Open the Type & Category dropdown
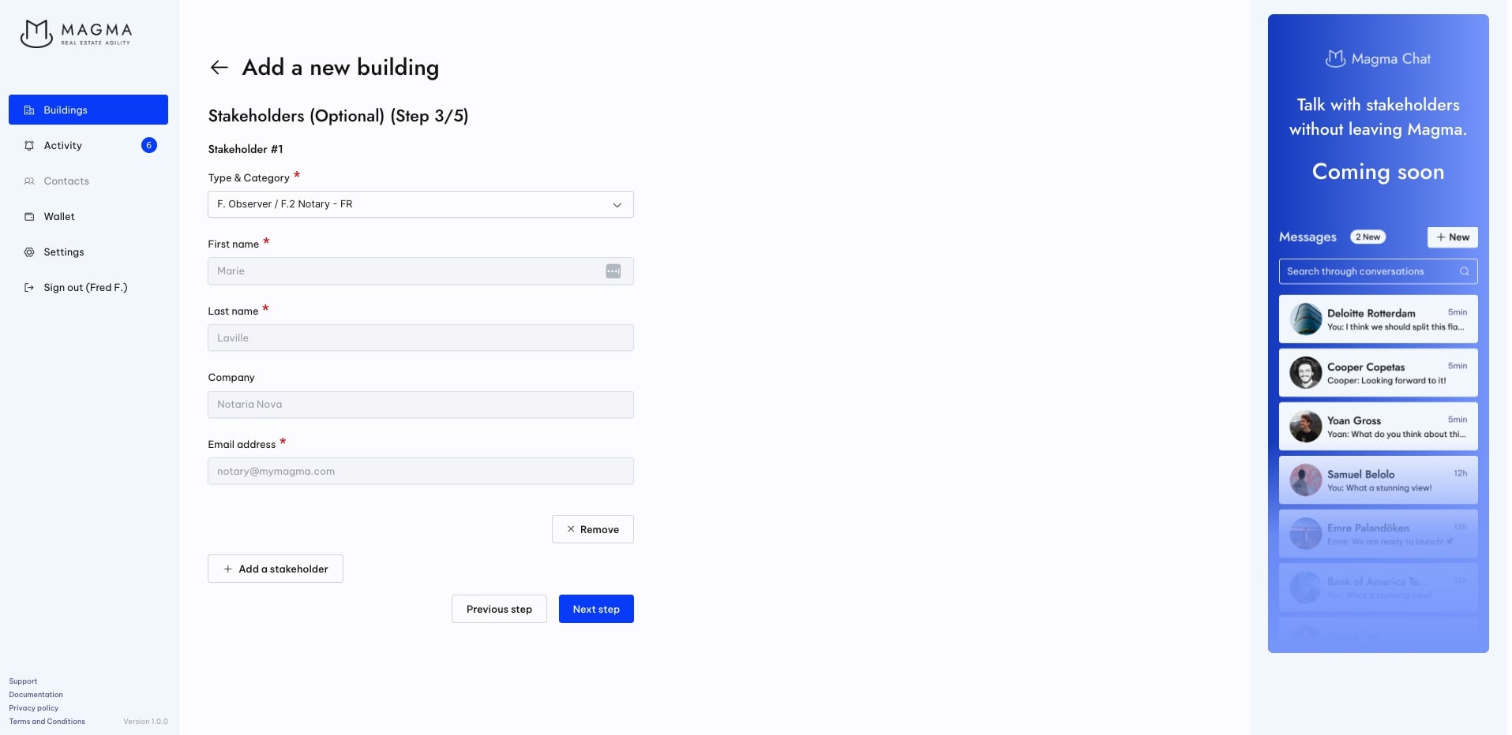Screen dimensions: 1512x735 (x=420, y=204)
